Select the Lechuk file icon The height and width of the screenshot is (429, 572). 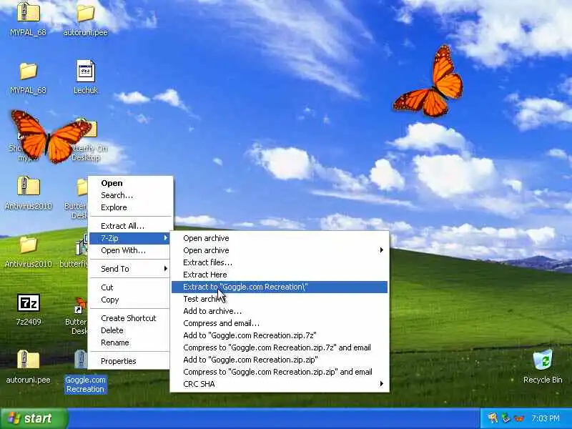tap(85, 71)
